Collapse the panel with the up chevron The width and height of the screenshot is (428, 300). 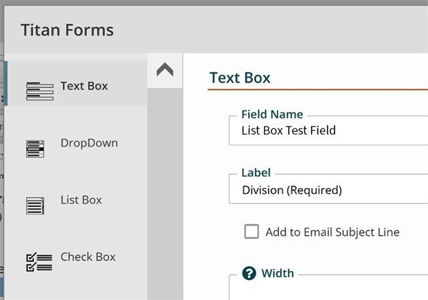(165, 70)
